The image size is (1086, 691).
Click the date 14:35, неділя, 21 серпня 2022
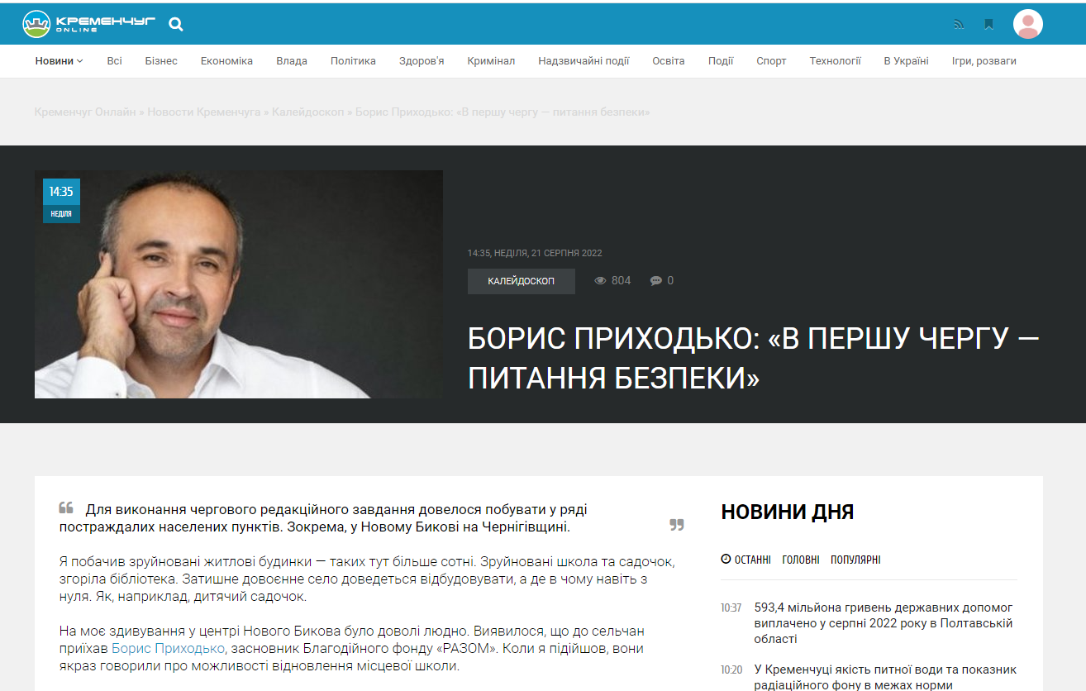(x=535, y=253)
